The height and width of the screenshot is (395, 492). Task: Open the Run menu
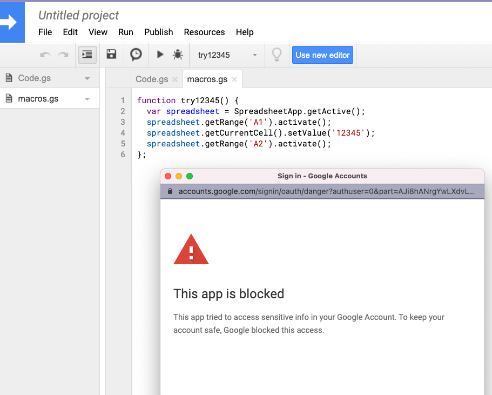pyautogui.click(x=125, y=32)
